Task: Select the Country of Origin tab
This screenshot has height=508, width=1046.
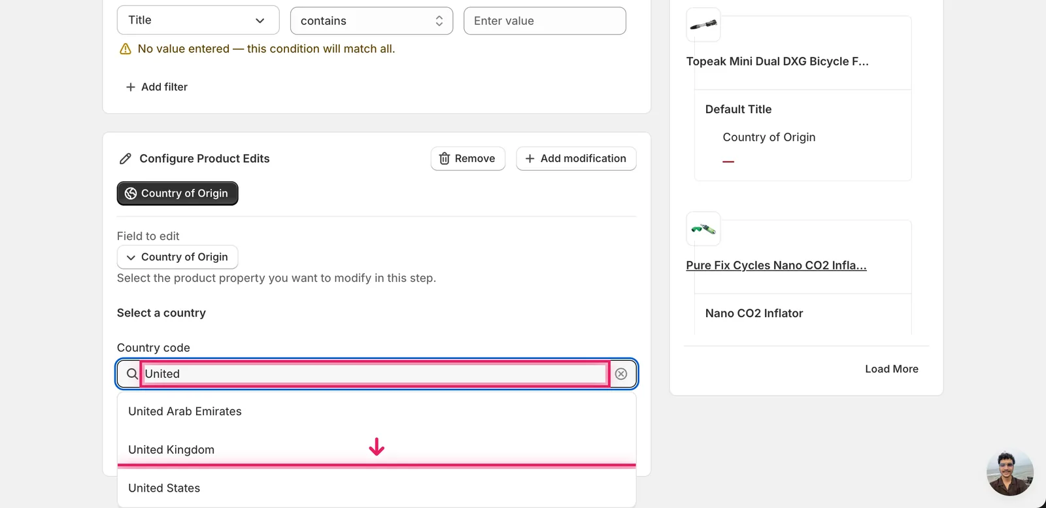Action: 177,194
